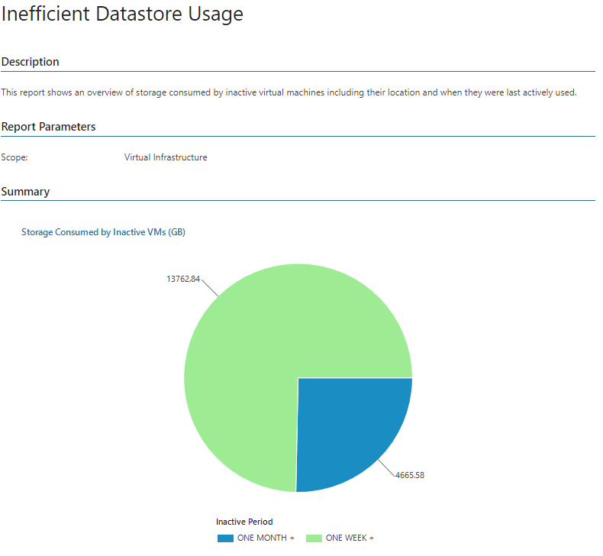Click the Description section heading
This screenshot has width=603, height=556.
click(30, 62)
